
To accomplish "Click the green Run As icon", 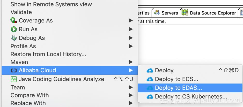I will [x=14, y=29].
